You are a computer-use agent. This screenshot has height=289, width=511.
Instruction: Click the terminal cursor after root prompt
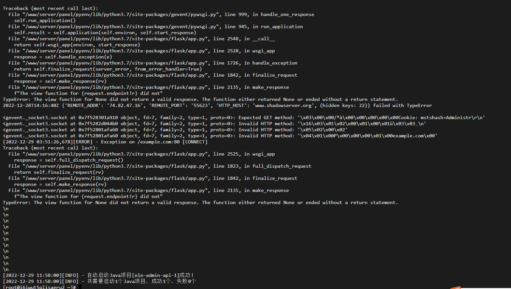[80, 287]
